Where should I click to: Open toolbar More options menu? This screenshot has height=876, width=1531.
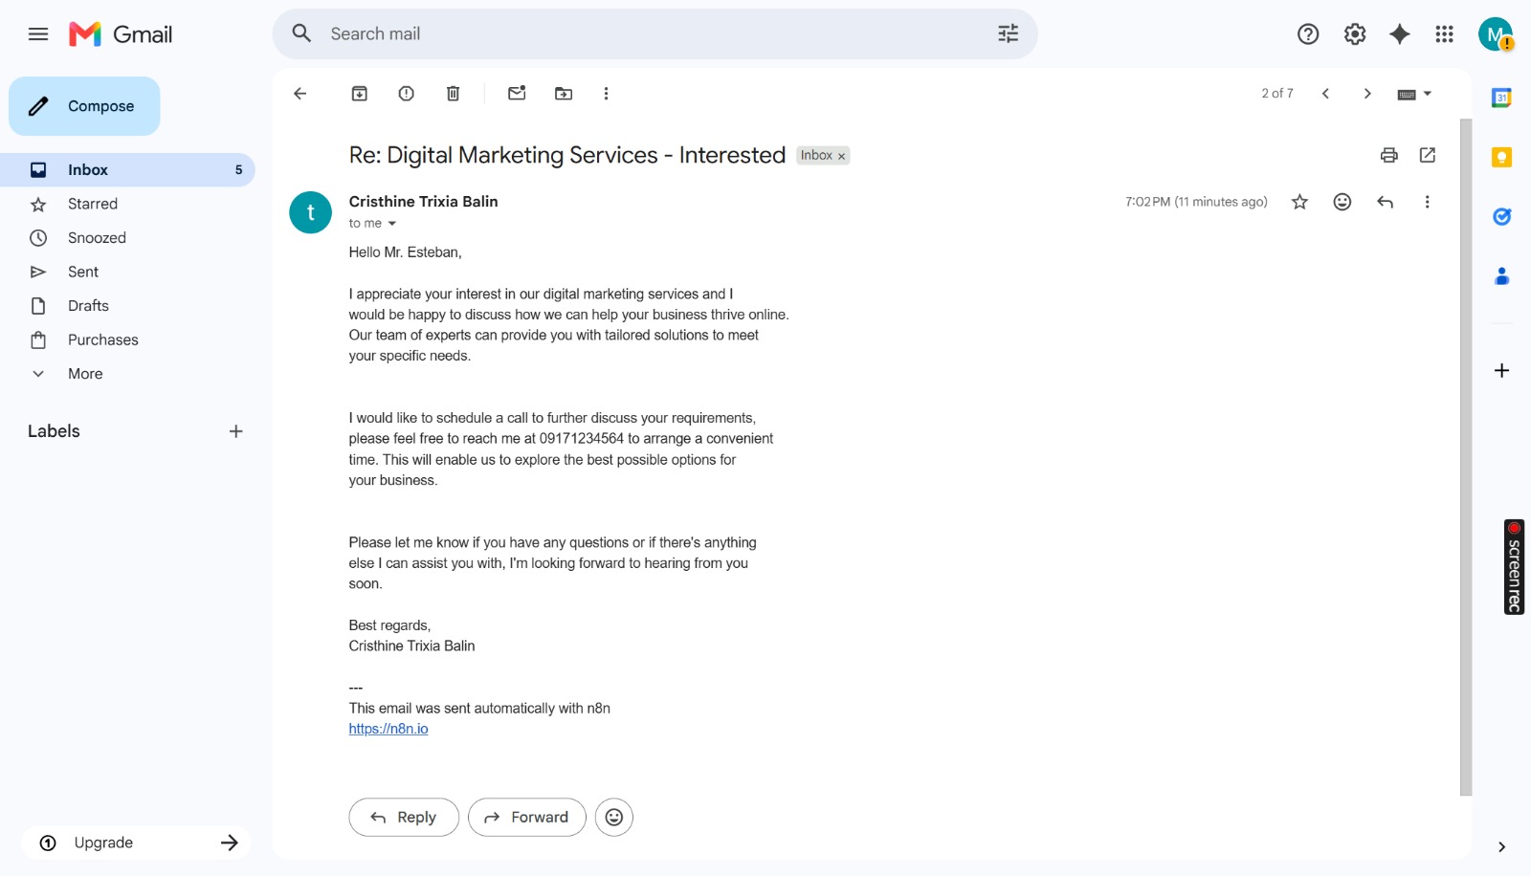tap(606, 94)
